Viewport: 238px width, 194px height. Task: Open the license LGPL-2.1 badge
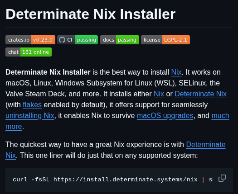point(165,40)
